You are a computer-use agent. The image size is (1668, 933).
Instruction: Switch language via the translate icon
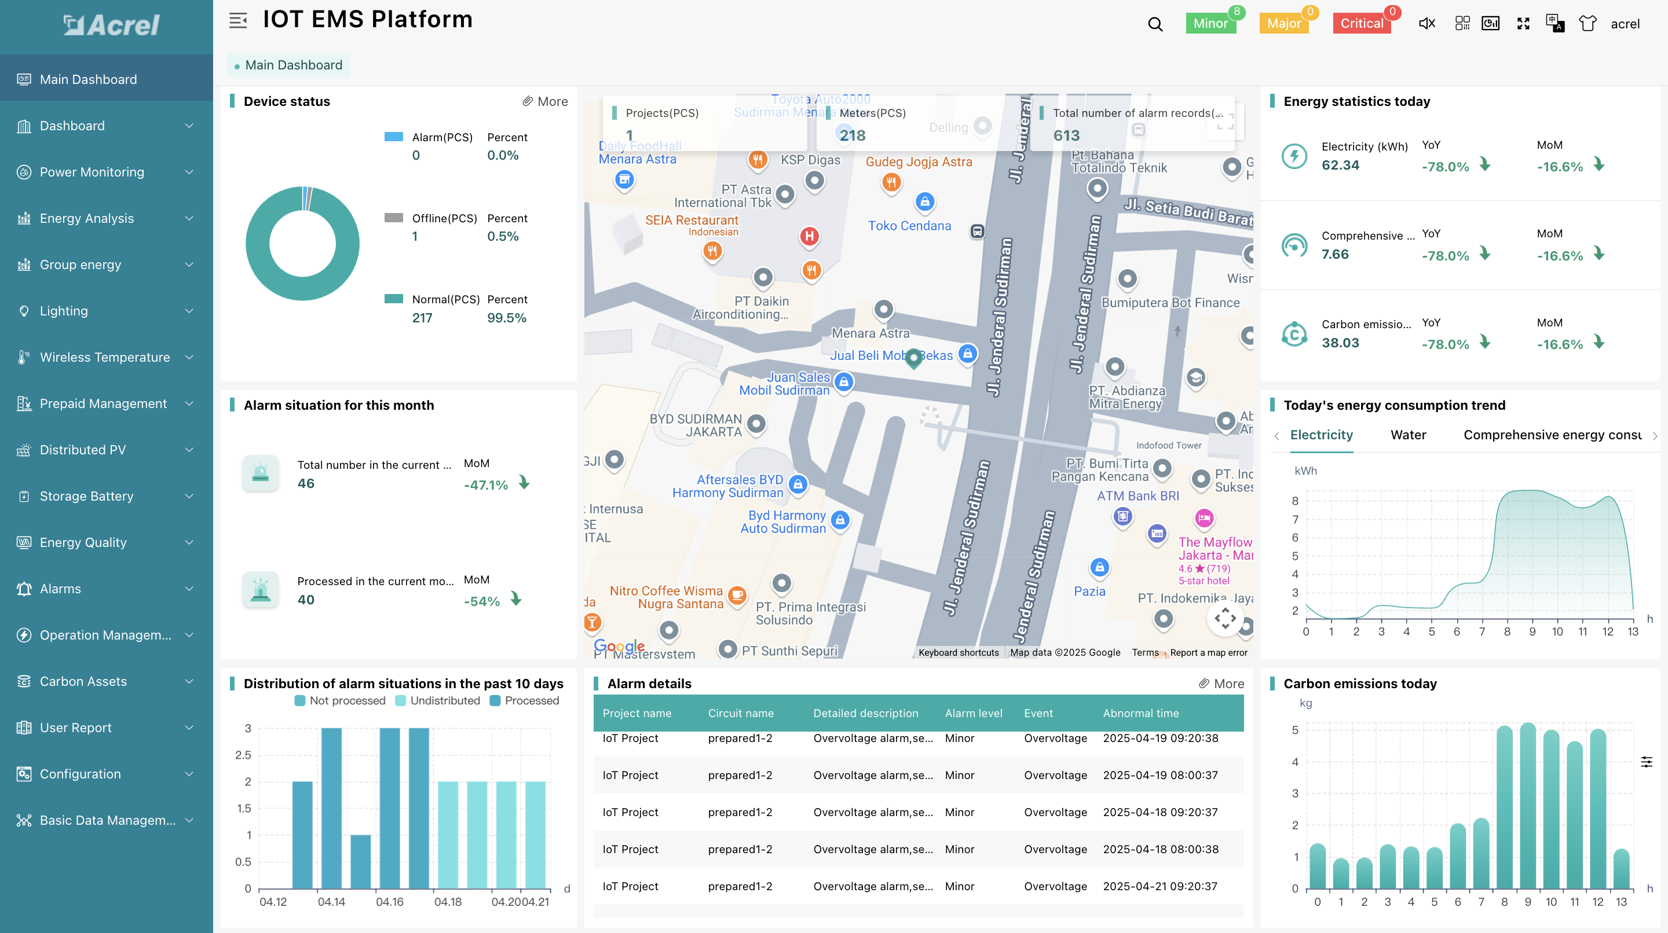coord(1554,23)
